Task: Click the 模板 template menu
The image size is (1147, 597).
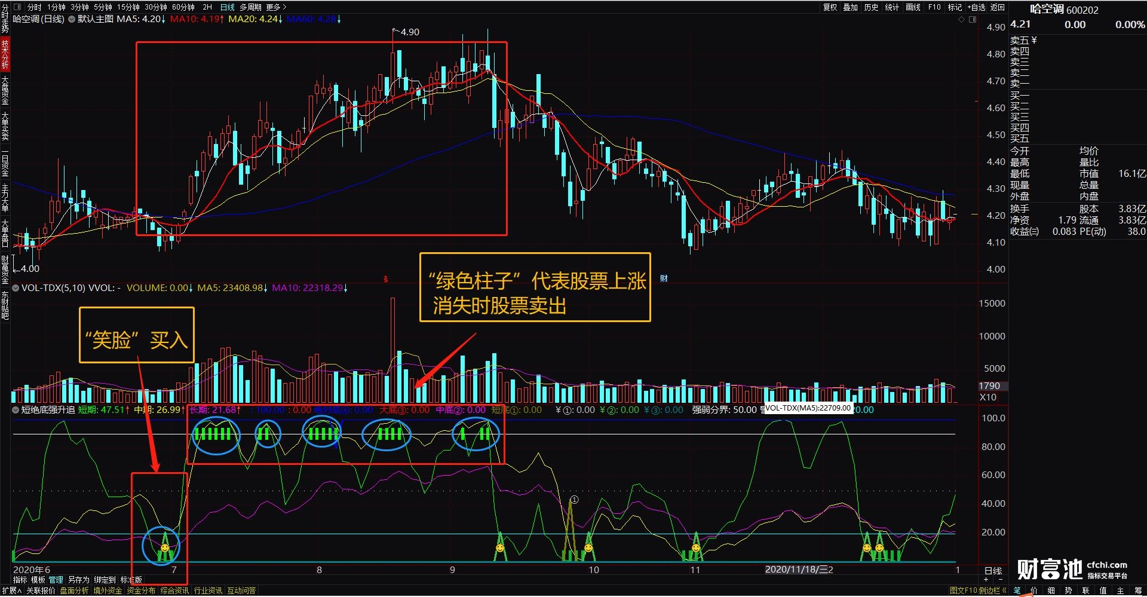Action: pyautogui.click(x=38, y=580)
